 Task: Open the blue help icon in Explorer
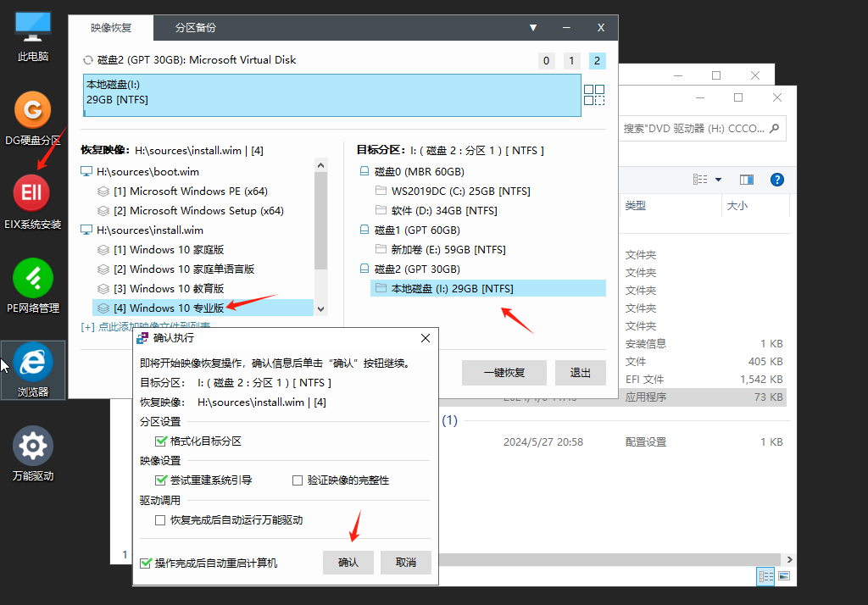coord(776,180)
